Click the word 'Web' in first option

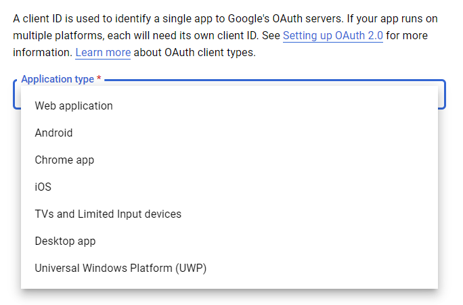(x=45, y=106)
